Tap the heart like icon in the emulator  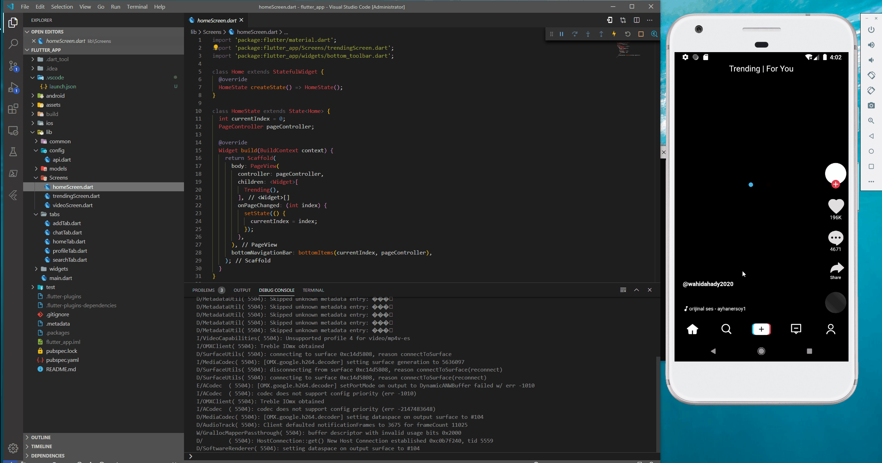[x=836, y=206]
